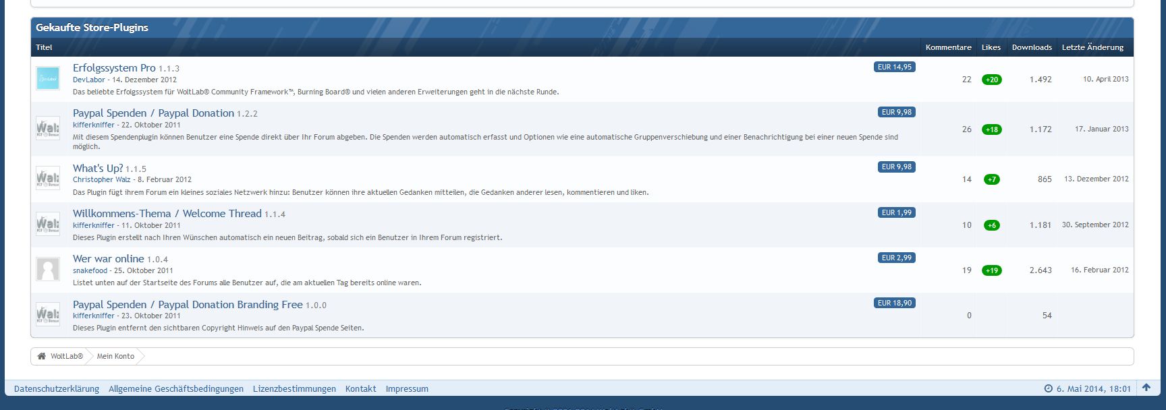The image size is (1166, 410).
Task: Click the home icon in breadcrumb
Action: click(42, 356)
